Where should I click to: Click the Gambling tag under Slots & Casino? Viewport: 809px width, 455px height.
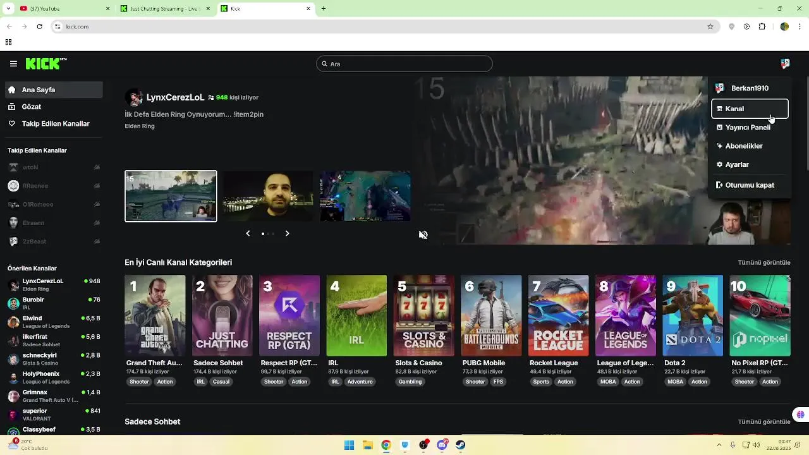point(410,382)
